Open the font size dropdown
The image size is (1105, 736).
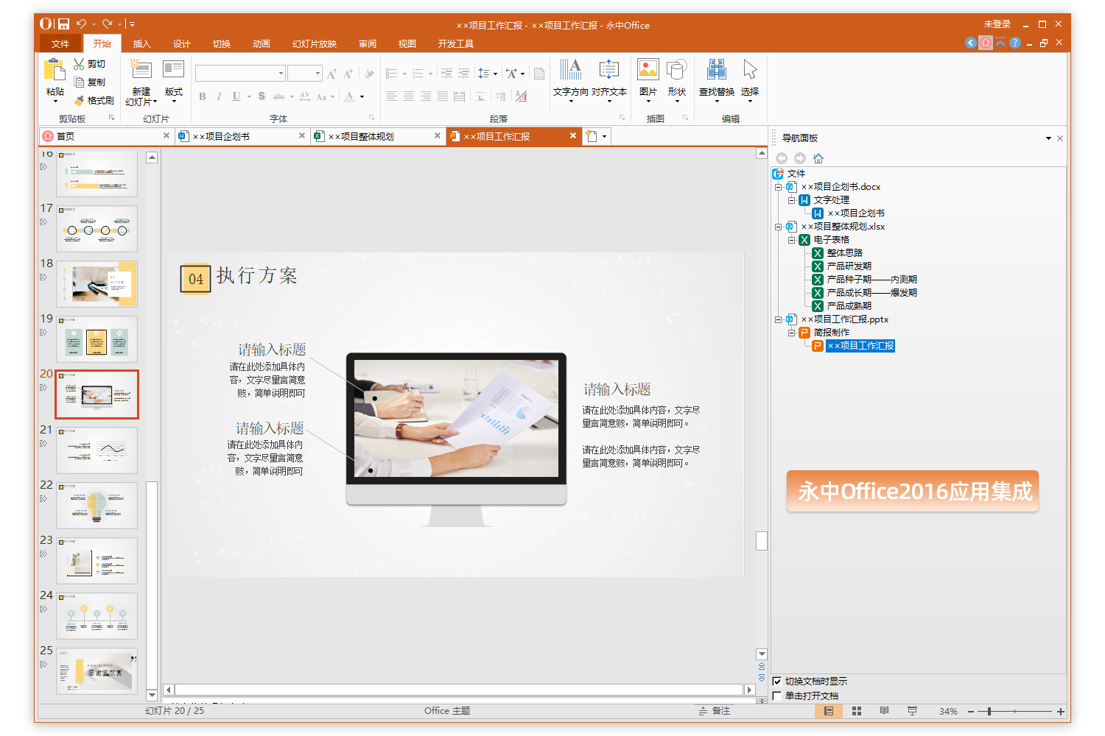click(317, 73)
